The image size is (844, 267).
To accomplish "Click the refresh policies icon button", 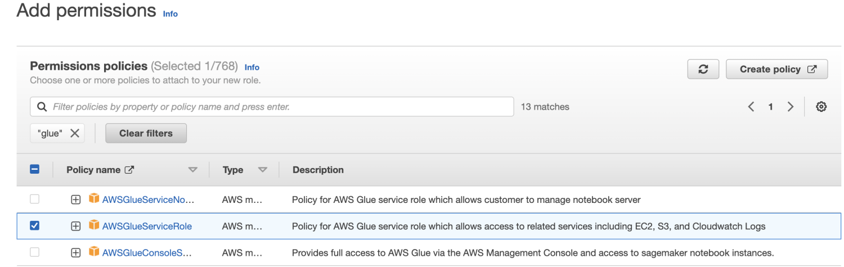I will 703,69.
